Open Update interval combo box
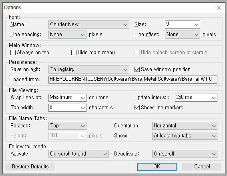This screenshot has height=176, width=227. tap(196, 98)
